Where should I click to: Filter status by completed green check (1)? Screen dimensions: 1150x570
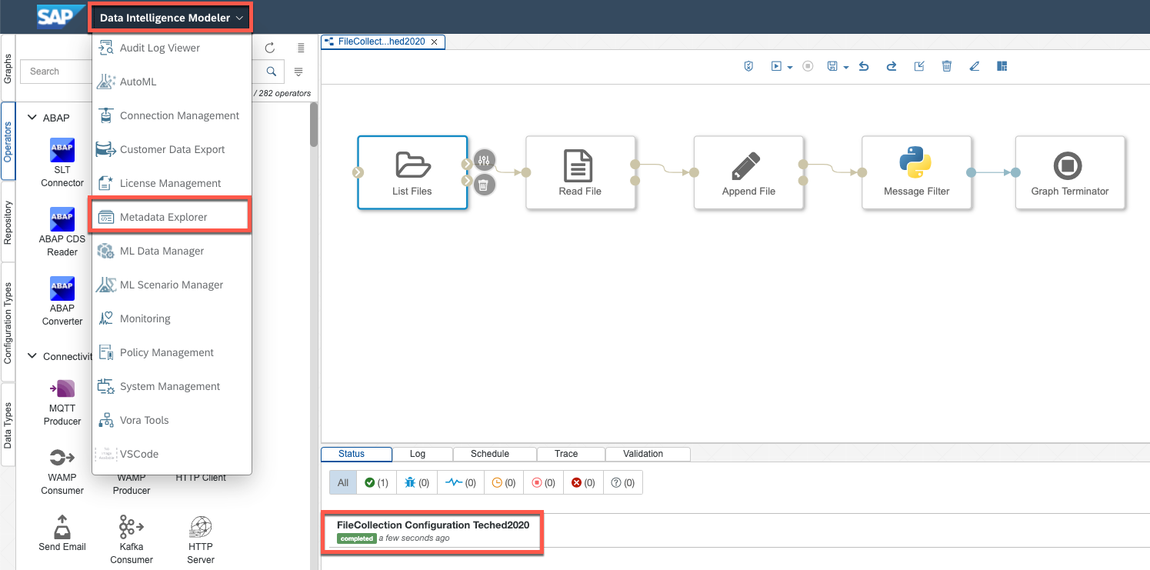376,483
